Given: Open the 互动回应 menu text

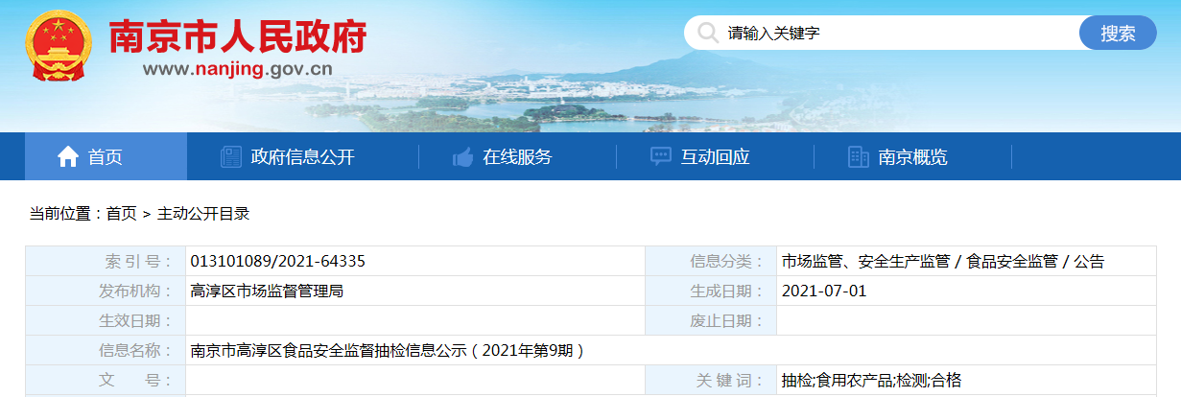Looking at the screenshot, I should pyautogui.click(x=715, y=157).
